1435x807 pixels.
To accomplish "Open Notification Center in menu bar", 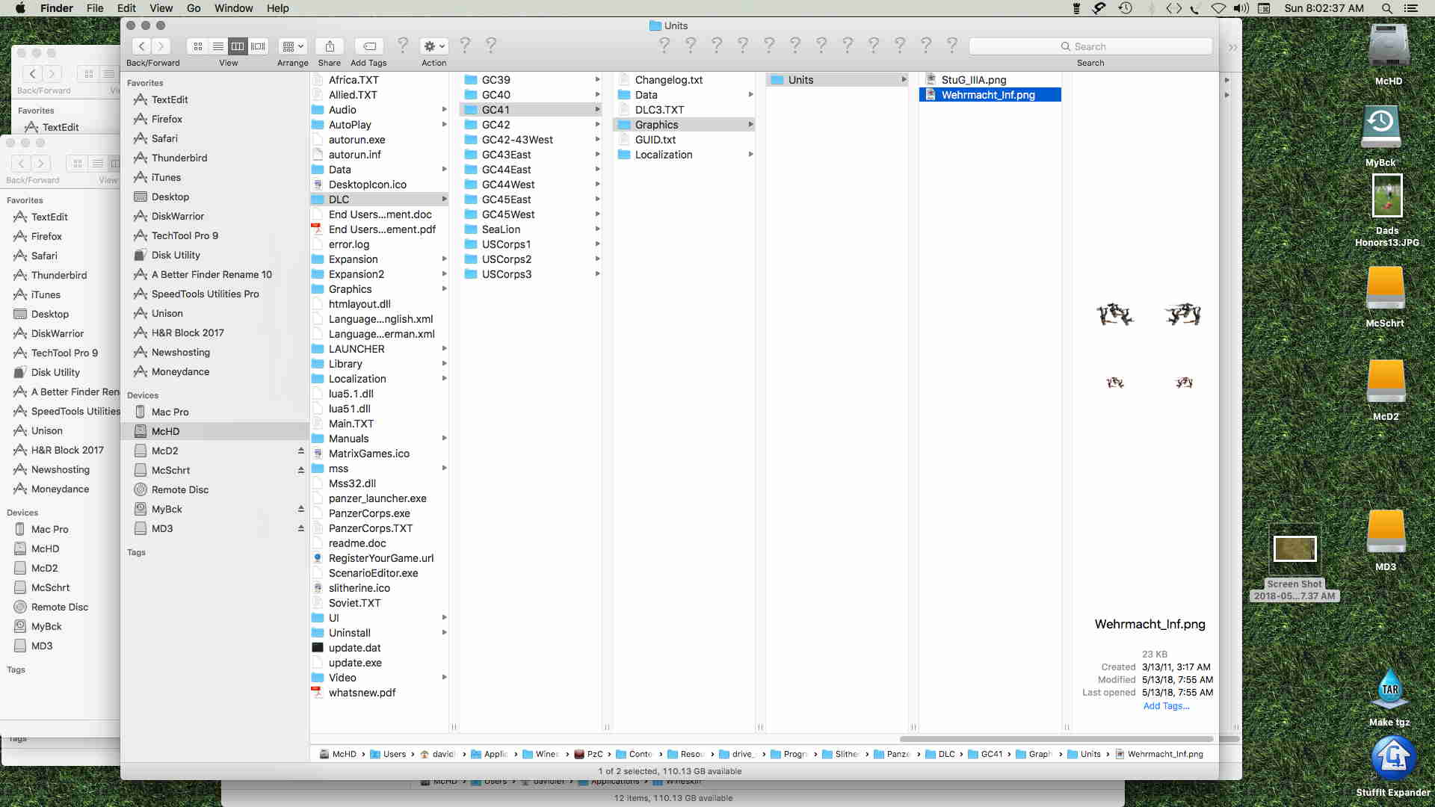I will coord(1410,8).
